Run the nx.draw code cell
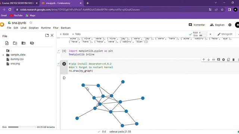Screen dimensions: 239x134 (64, 64)
